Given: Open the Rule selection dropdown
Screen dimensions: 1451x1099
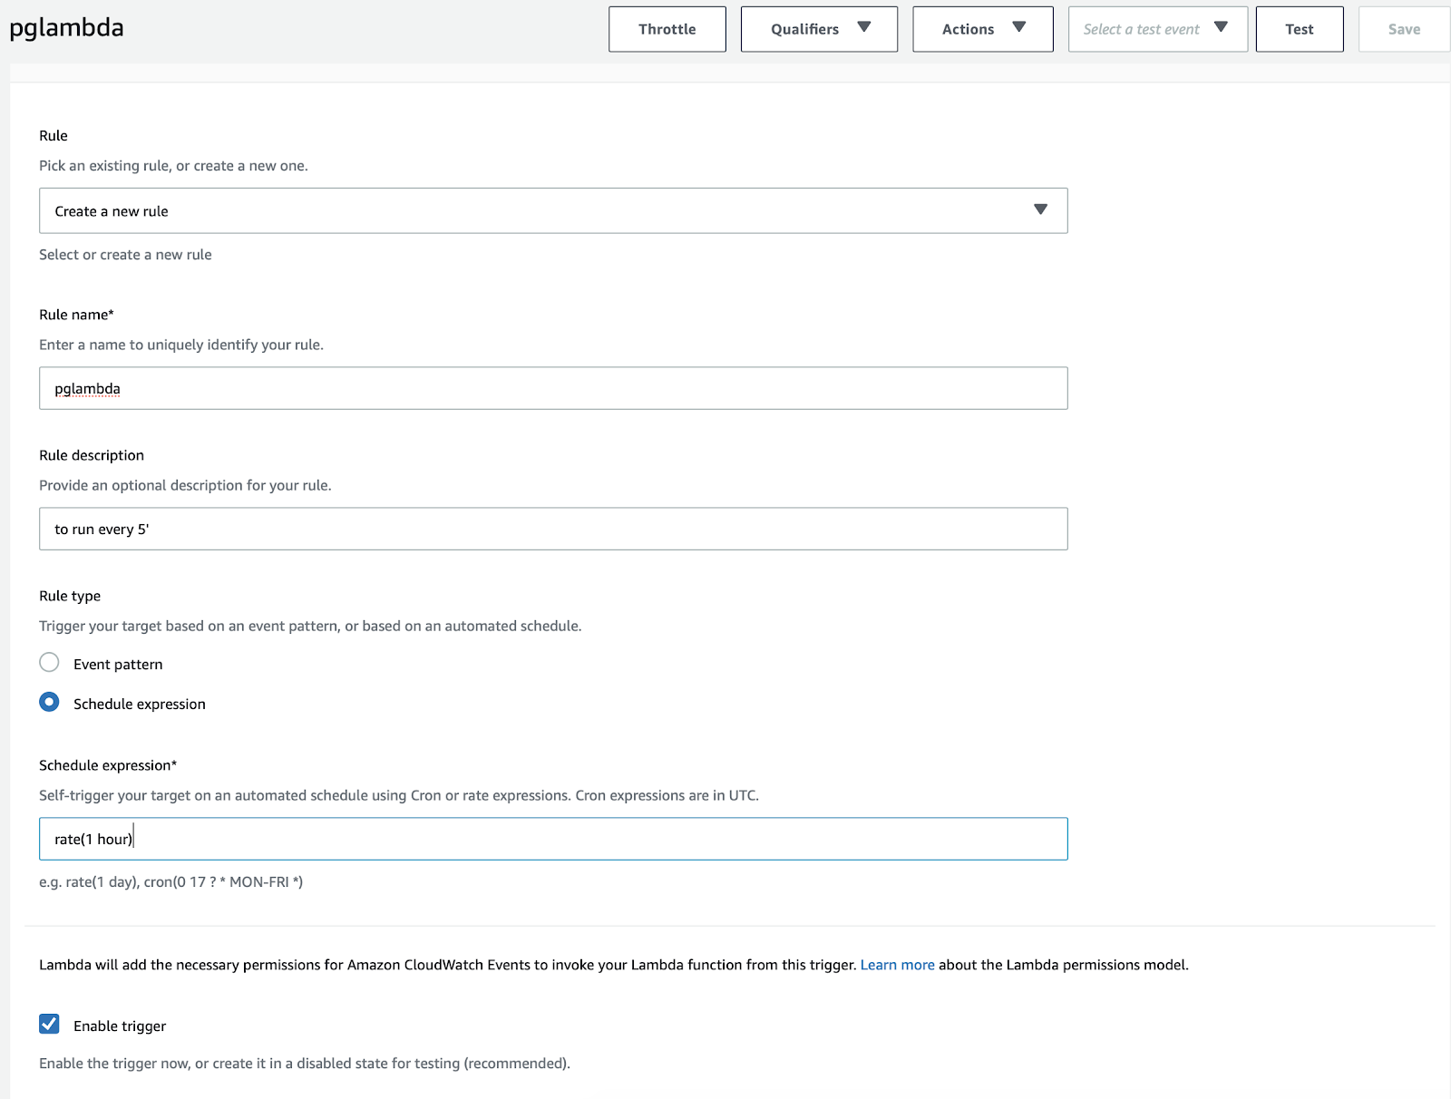Looking at the screenshot, I should coord(552,210).
